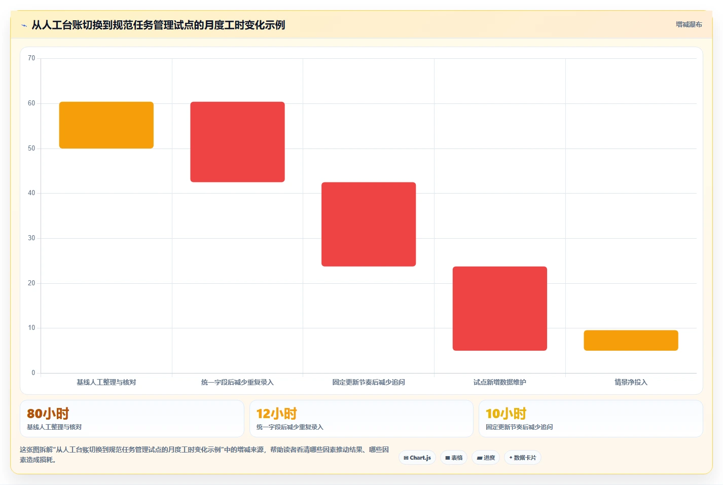Open the 10小时 data card
The height and width of the screenshot is (485, 723).
click(591, 419)
